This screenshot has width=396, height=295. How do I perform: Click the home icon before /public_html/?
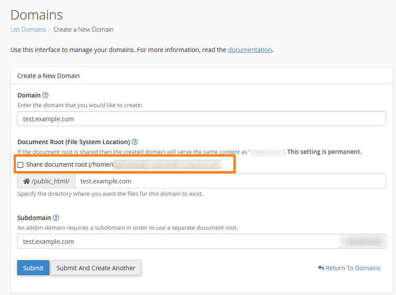pos(26,181)
